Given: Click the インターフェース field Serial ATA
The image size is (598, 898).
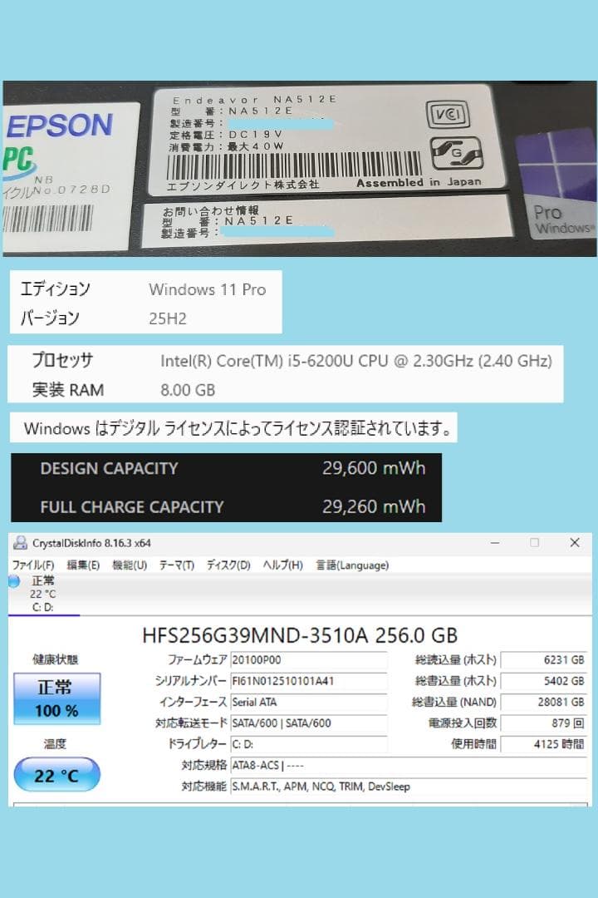Looking at the screenshot, I should pos(308,702).
